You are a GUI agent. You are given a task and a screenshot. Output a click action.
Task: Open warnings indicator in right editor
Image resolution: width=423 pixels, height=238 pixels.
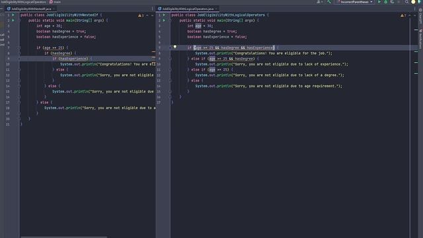pos(403,16)
